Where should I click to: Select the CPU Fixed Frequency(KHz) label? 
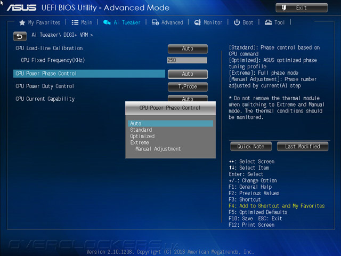(53, 60)
